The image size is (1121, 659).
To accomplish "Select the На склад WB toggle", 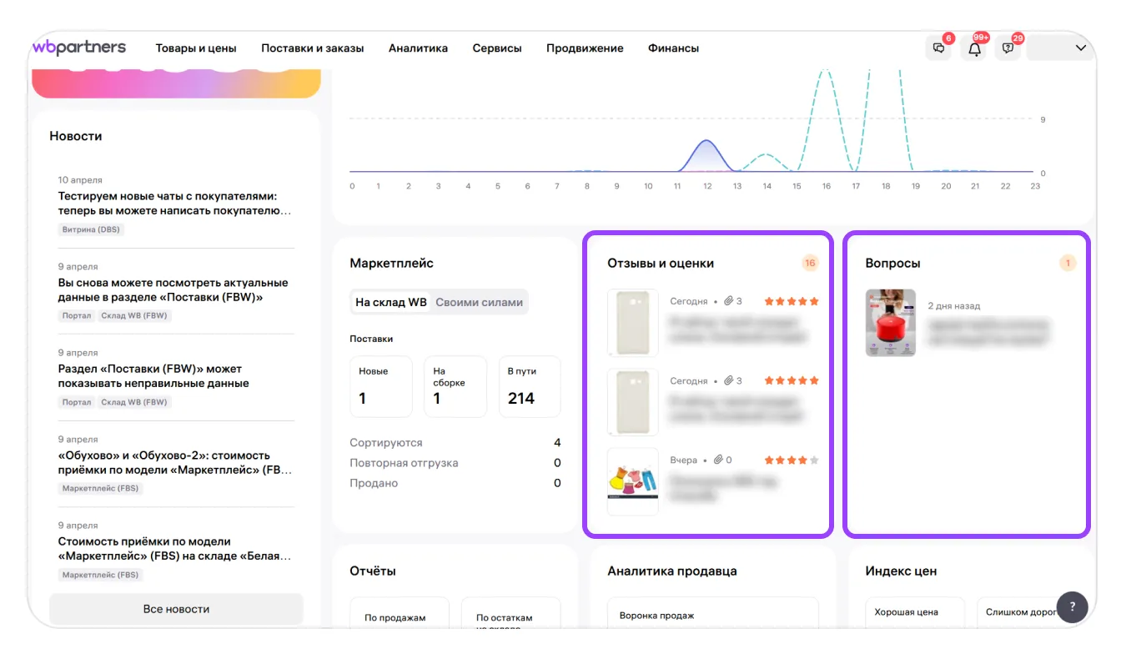I will [390, 302].
